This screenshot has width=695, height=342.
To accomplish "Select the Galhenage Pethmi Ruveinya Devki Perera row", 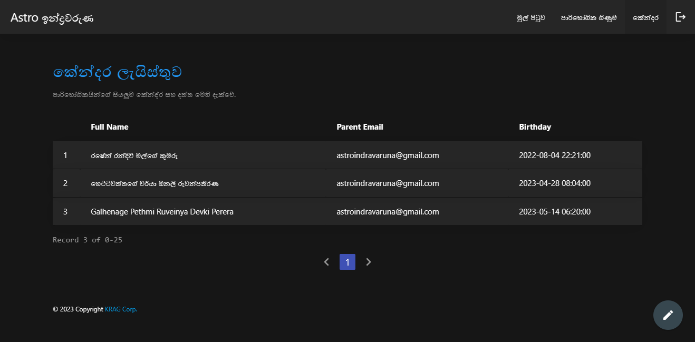I will (x=162, y=212).
